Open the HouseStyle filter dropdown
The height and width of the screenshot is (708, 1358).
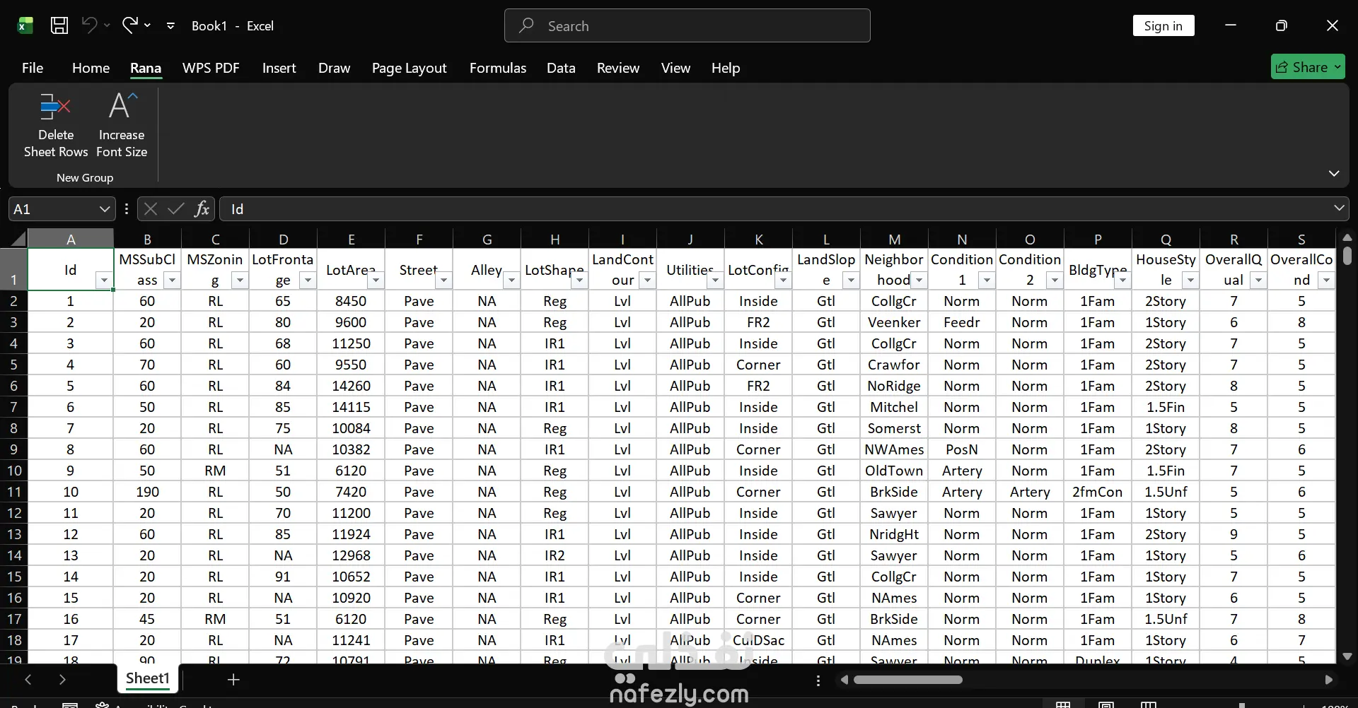(1190, 281)
